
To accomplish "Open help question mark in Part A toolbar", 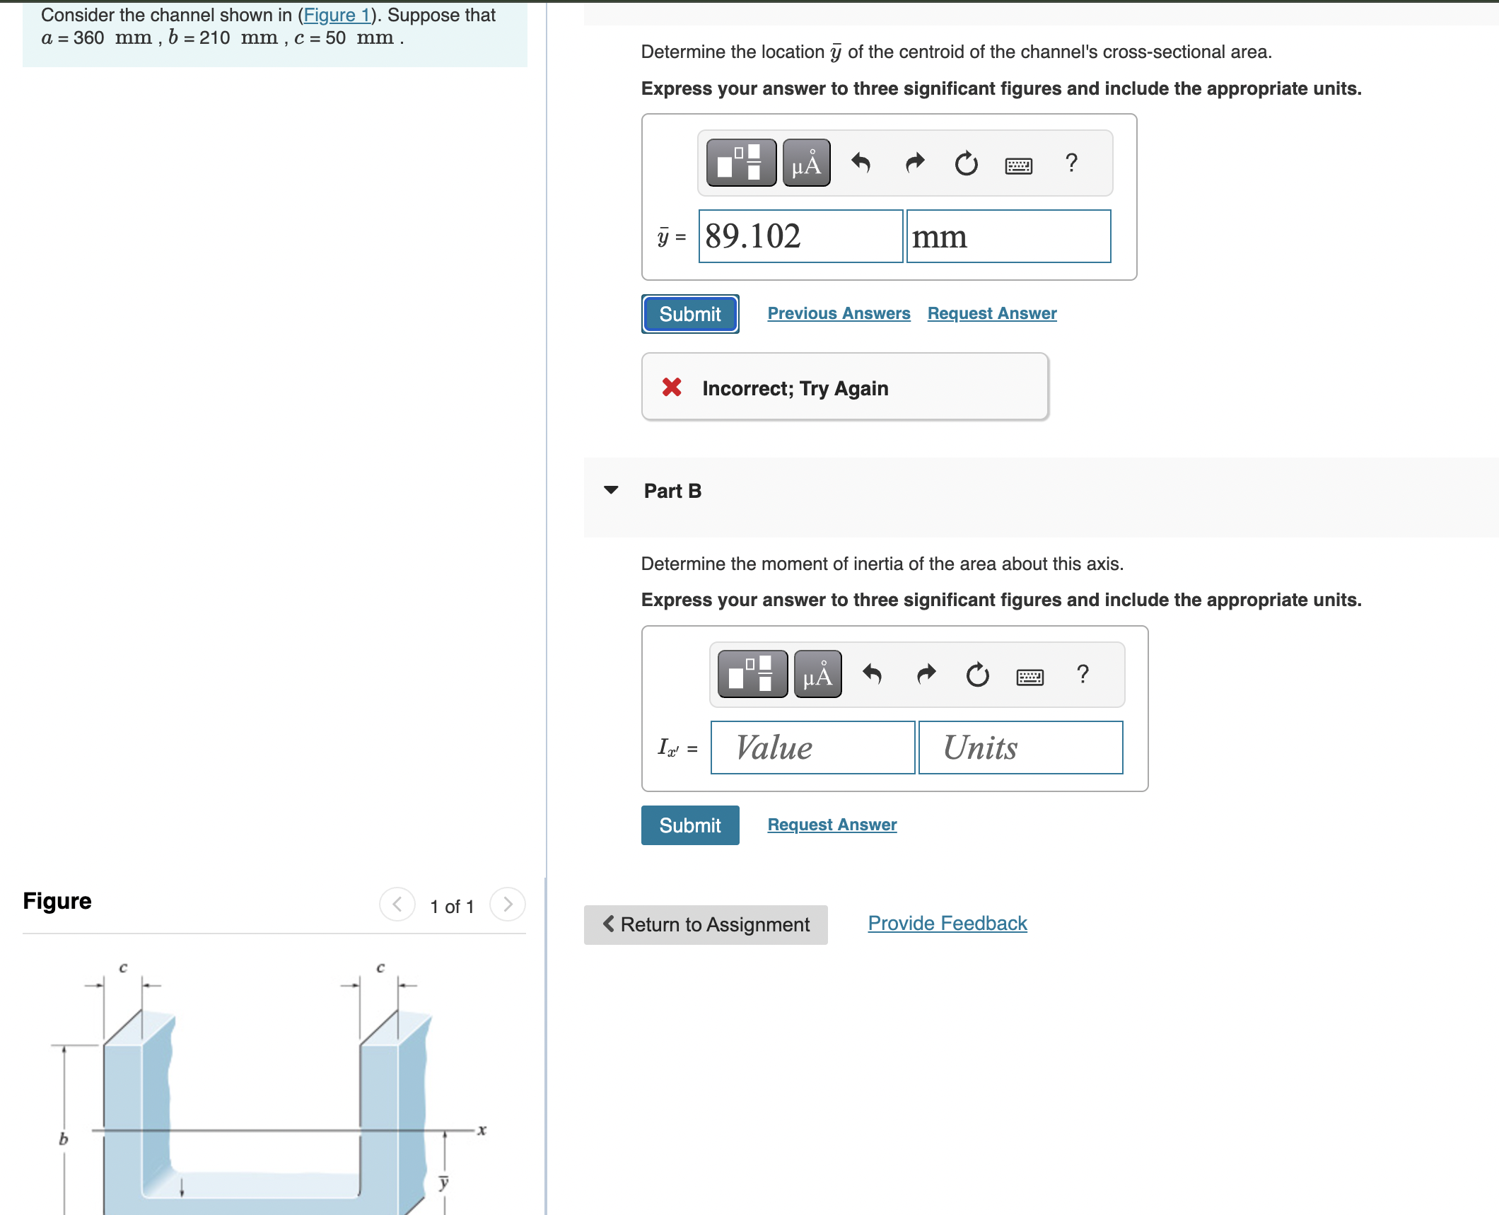I will tap(1071, 163).
